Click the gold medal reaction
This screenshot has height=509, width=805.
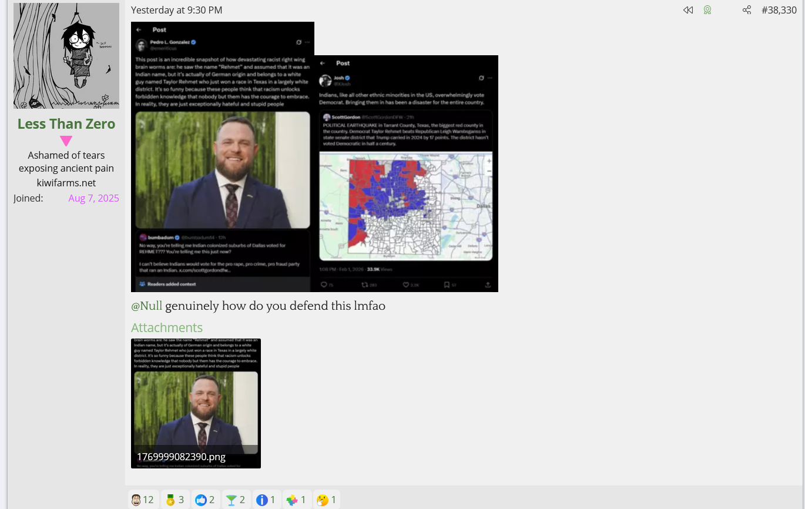[175, 500]
